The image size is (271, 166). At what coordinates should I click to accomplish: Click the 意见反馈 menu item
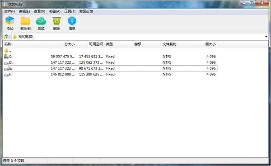(86, 11)
